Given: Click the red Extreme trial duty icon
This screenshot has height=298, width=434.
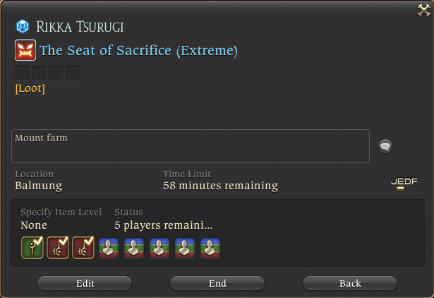Looking at the screenshot, I should click(25, 50).
